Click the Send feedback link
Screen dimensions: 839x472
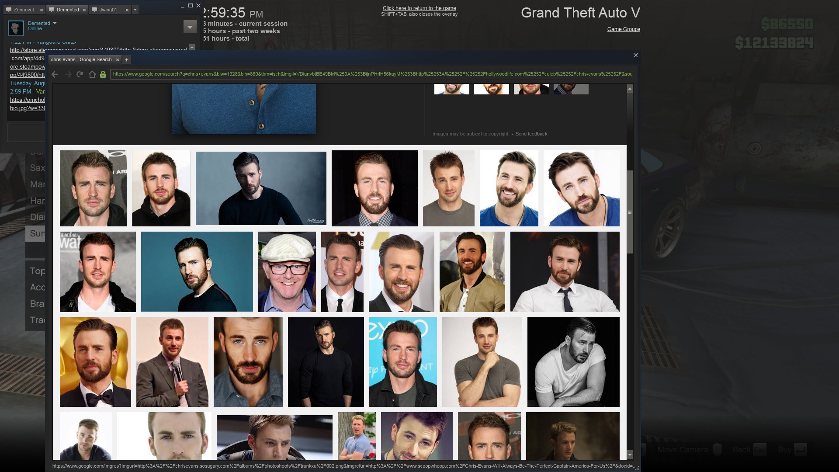tap(531, 134)
